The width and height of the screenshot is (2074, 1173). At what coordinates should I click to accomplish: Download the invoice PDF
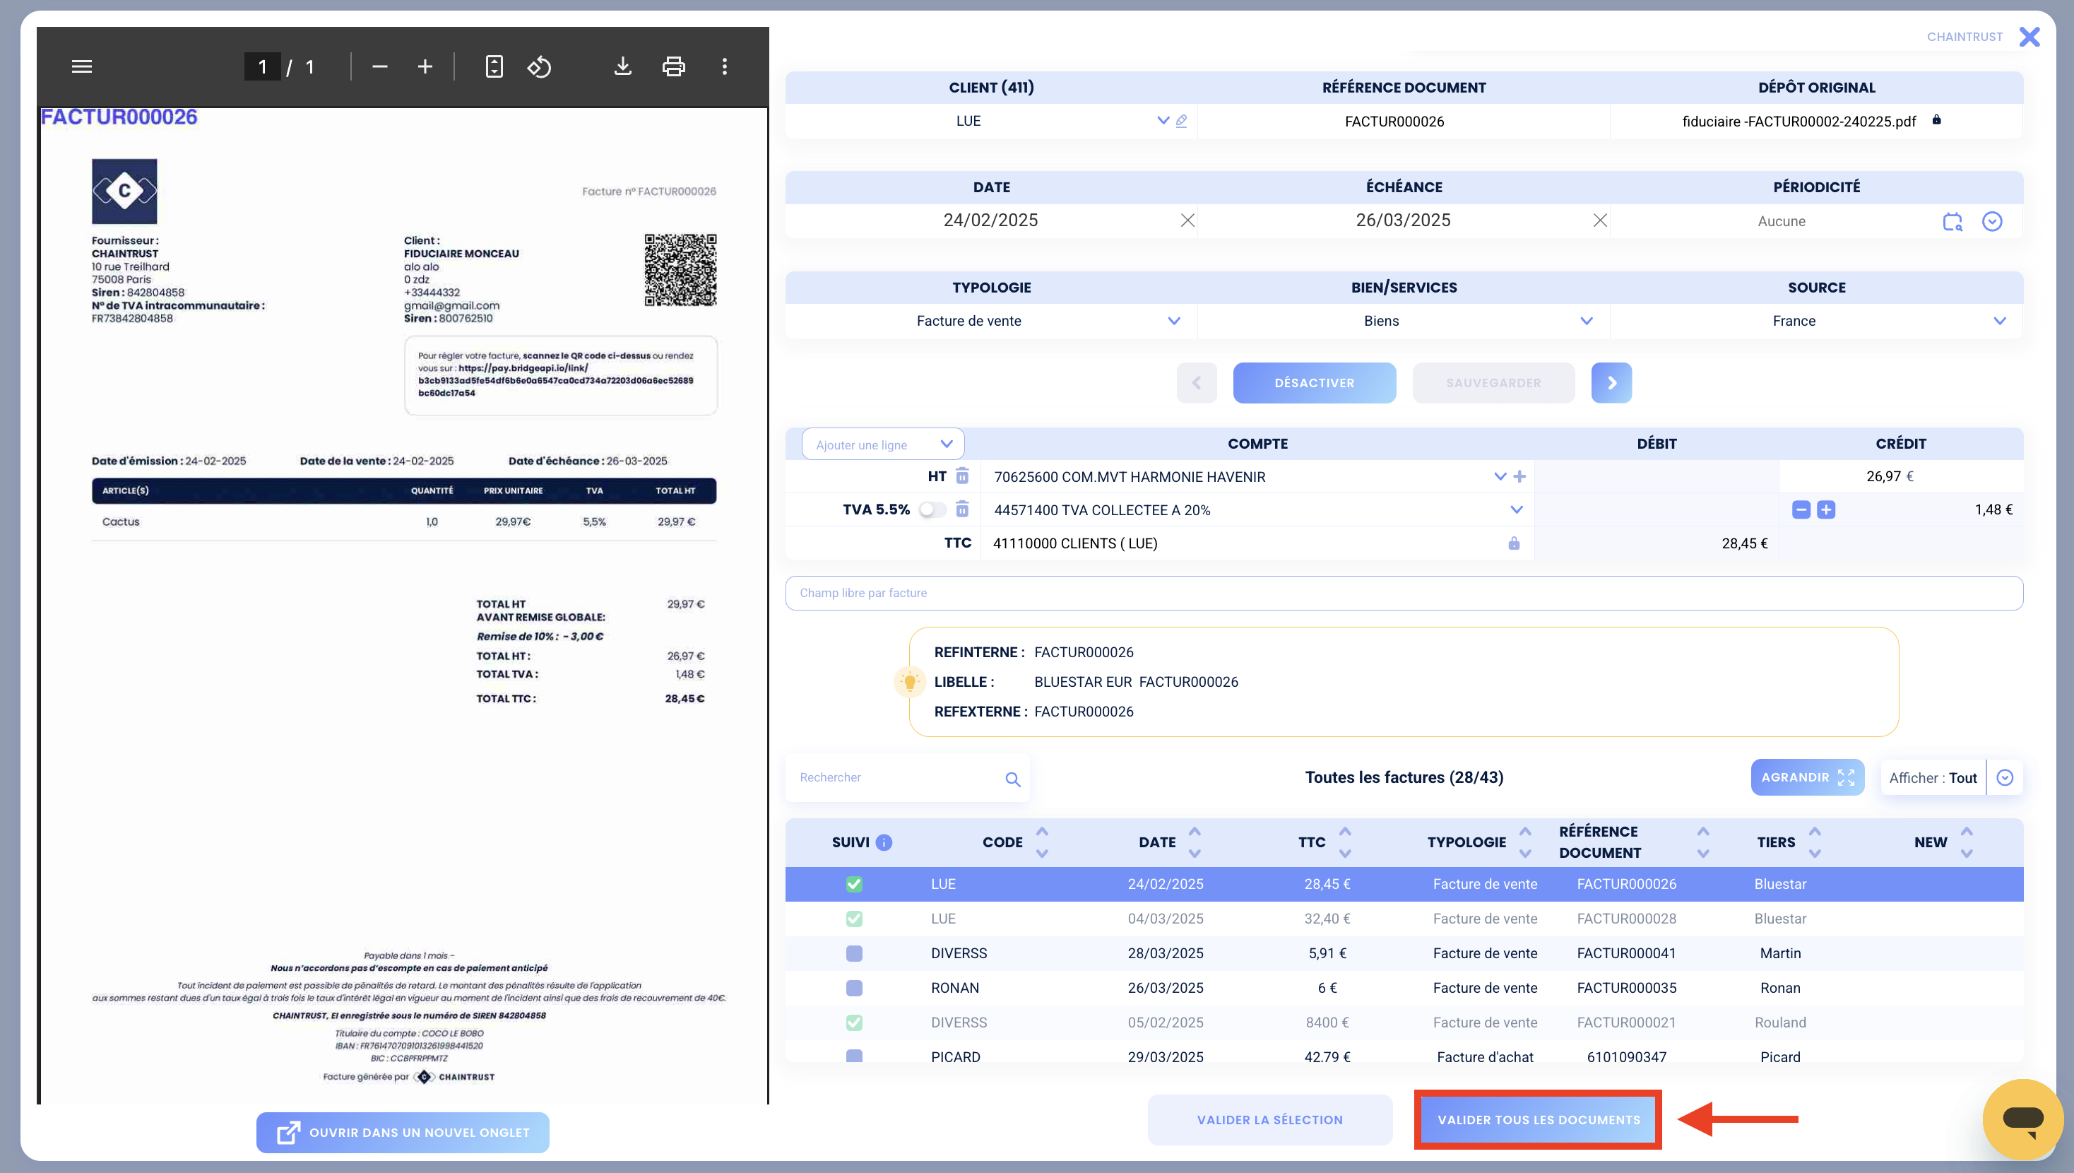pos(622,66)
